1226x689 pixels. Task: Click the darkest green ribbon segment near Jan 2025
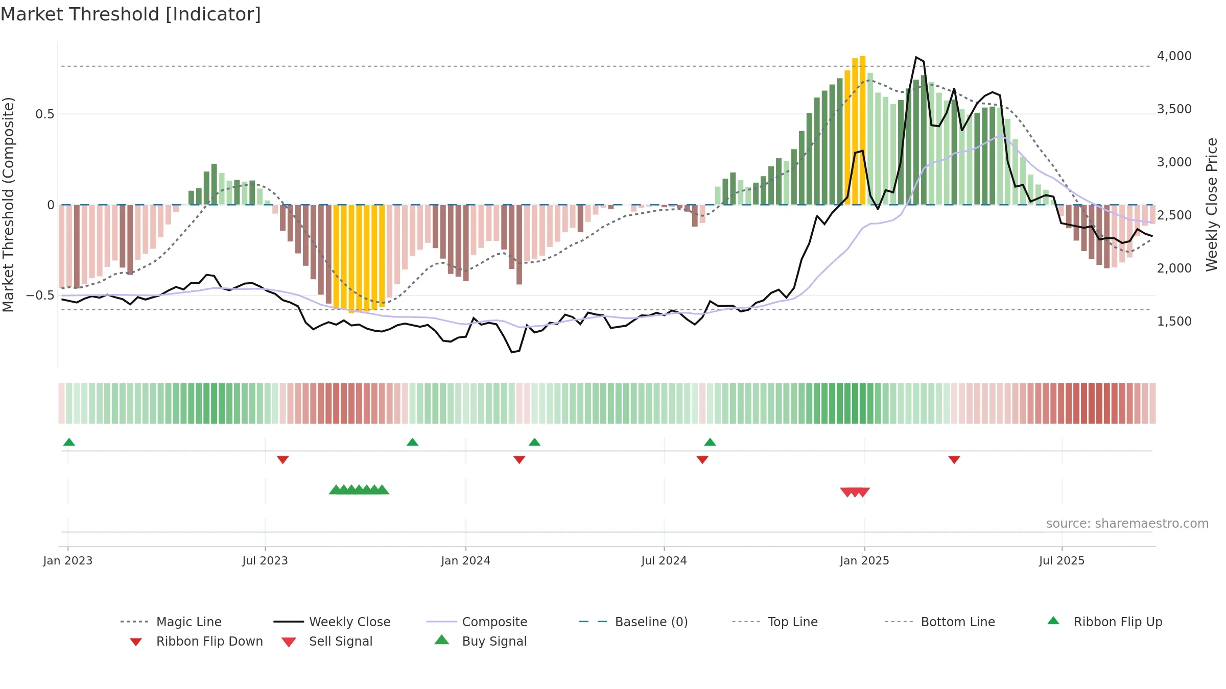click(855, 403)
